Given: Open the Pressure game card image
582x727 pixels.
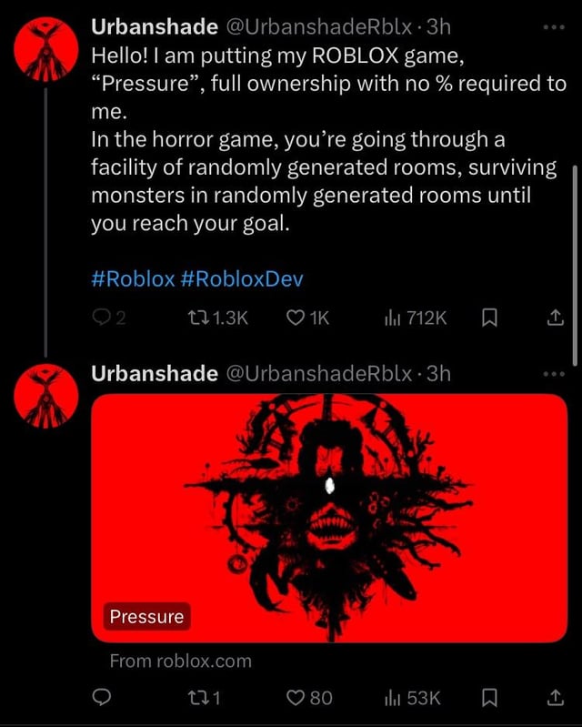Looking at the screenshot, I should coord(329,517).
